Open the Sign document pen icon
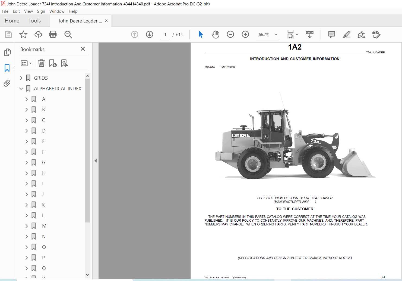The width and height of the screenshot is (402, 281). [x=361, y=34]
